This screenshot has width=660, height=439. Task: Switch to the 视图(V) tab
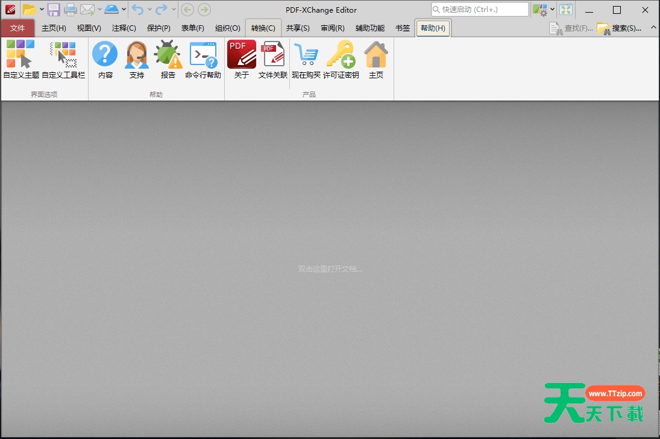(89, 28)
